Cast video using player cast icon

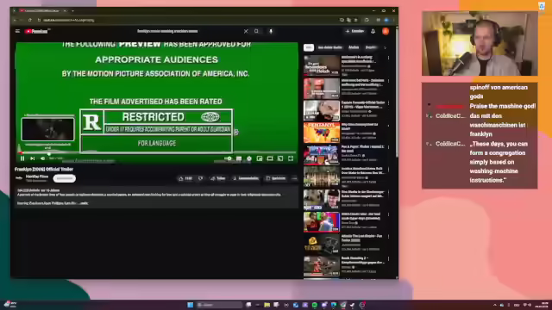click(280, 158)
